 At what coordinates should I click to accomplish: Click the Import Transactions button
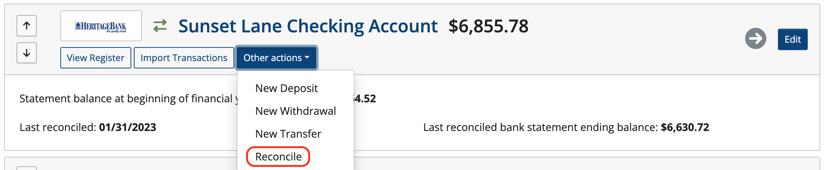[x=184, y=58]
